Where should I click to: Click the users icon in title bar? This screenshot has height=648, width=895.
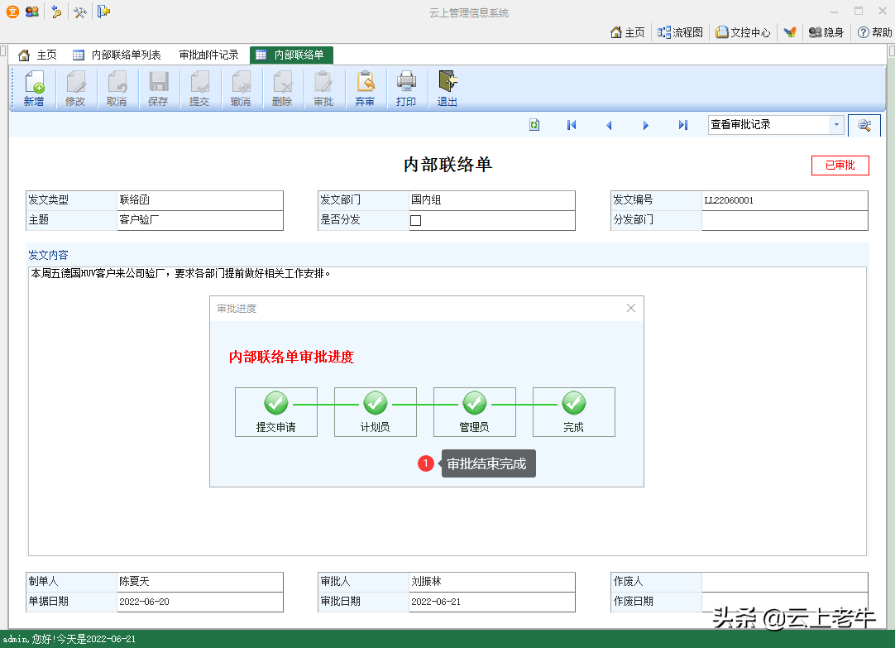[x=32, y=12]
